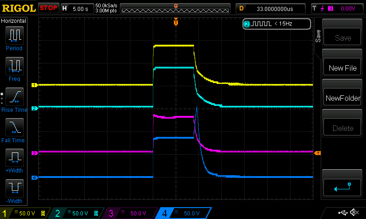Viewport: 366px width, 219px height.
Task: Click the waveform memory overview bar
Action: coord(175,9)
